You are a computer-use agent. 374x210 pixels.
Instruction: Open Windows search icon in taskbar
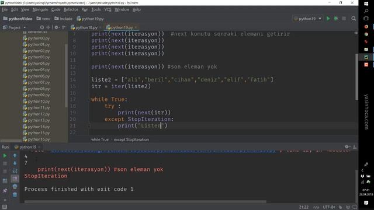click(366, 11)
